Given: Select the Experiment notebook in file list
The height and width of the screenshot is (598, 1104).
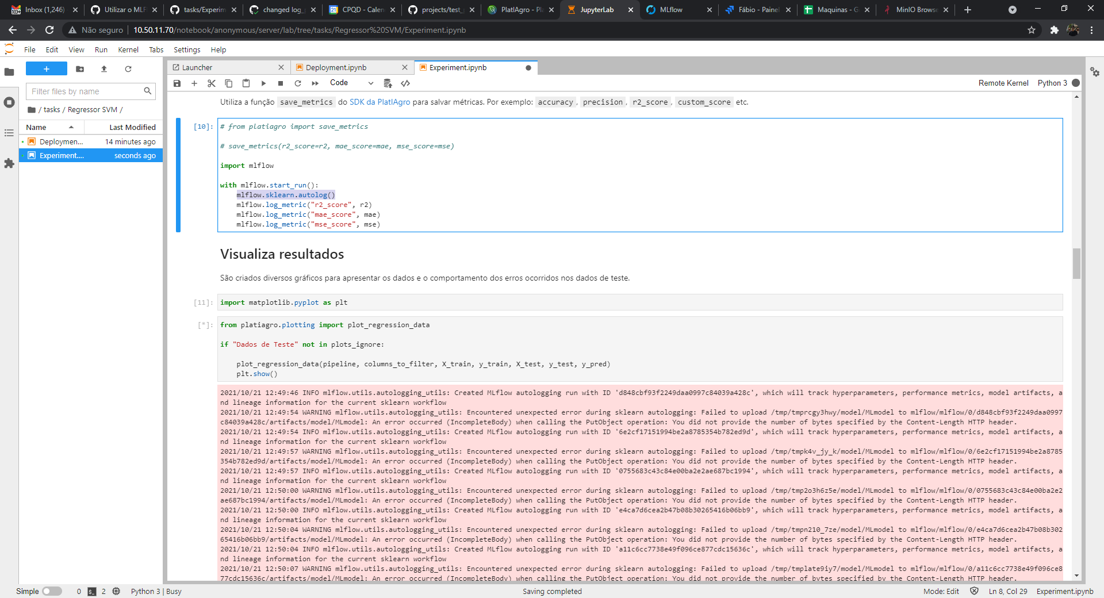Looking at the screenshot, I should (x=91, y=155).
